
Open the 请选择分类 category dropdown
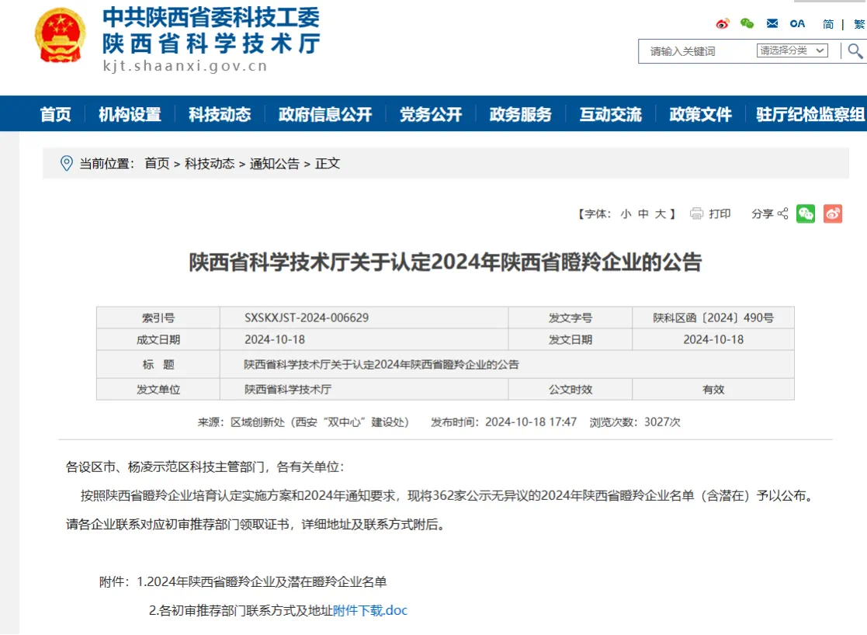click(x=792, y=51)
